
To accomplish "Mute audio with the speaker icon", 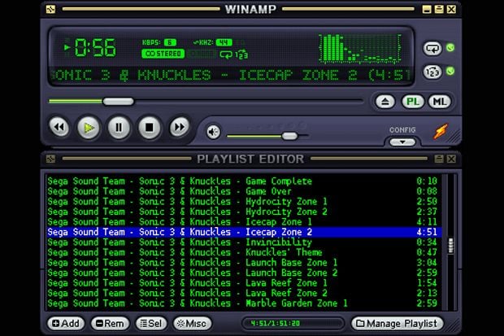I will pos(213,132).
